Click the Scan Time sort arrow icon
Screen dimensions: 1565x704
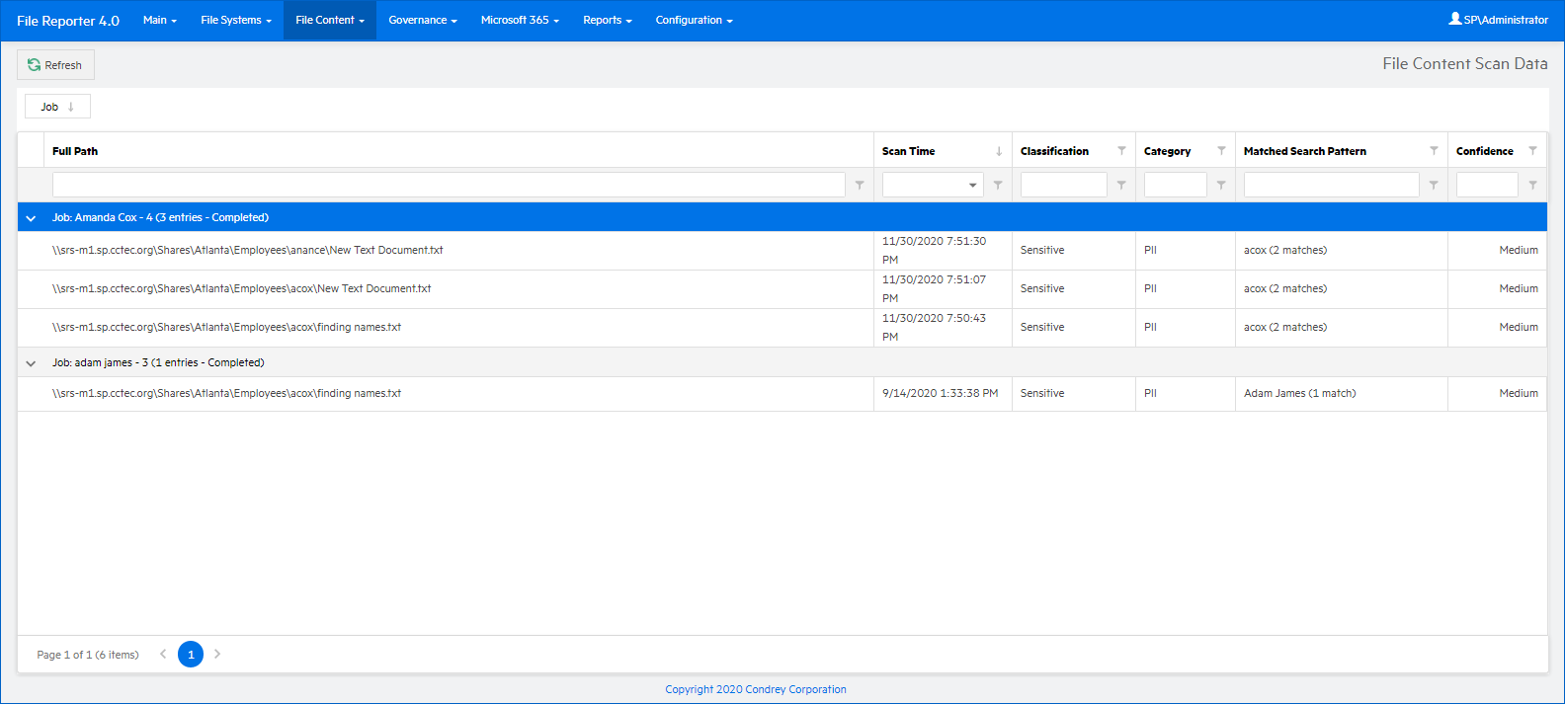pyautogui.click(x=999, y=151)
